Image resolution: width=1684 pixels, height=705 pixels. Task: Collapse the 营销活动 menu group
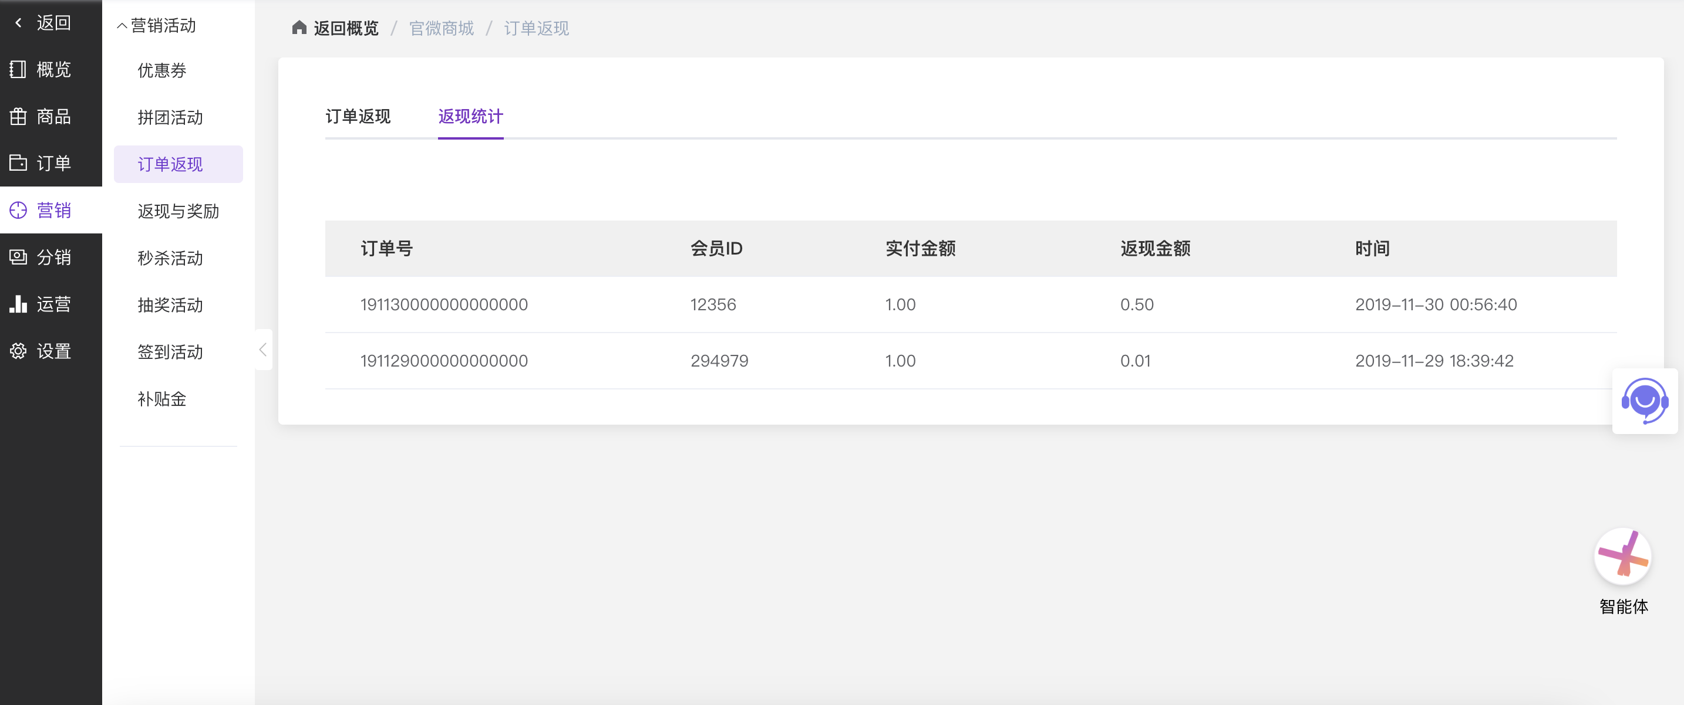[122, 26]
